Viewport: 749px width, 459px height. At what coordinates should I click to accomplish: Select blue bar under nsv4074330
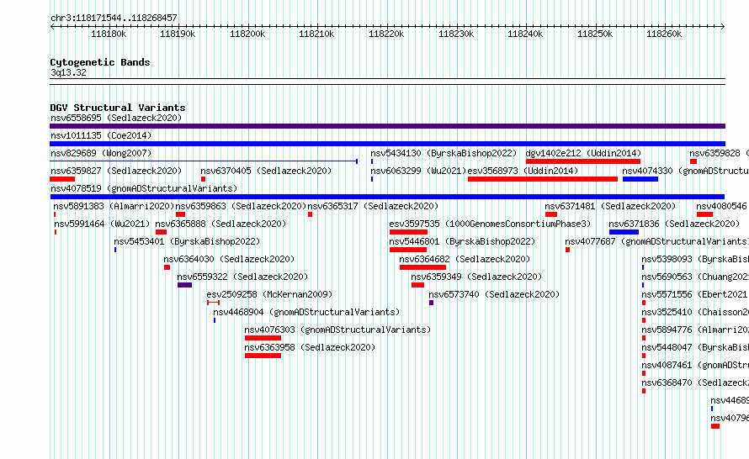[x=640, y=179]
